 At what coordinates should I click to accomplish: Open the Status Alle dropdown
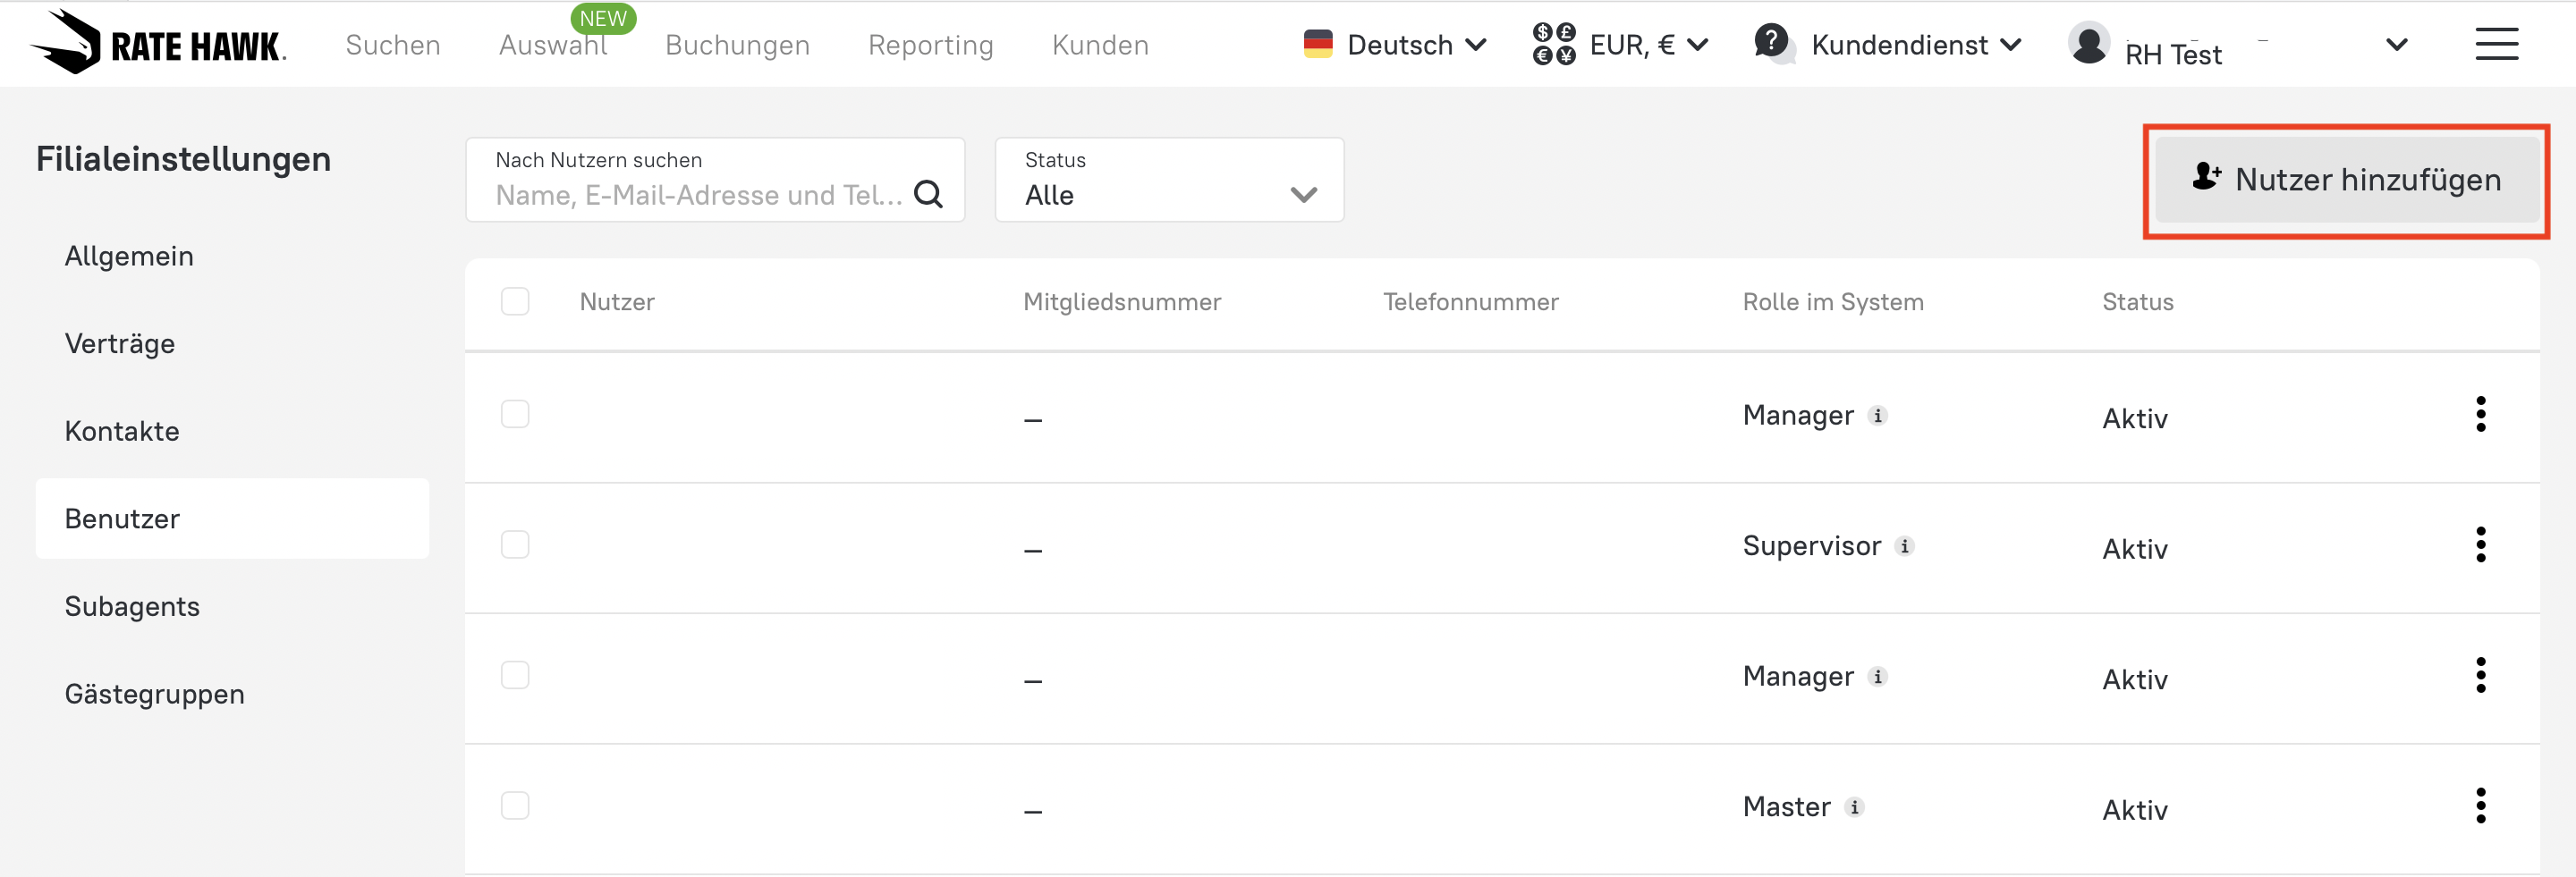point(1168,180)
